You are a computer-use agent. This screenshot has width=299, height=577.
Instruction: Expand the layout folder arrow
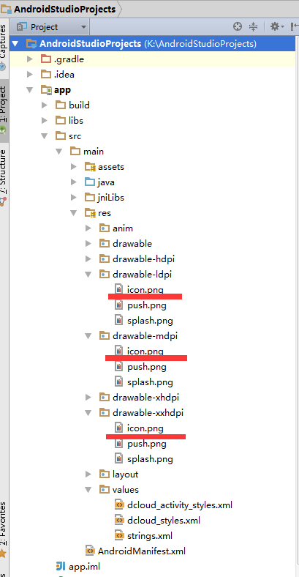(x=88, y=474)
